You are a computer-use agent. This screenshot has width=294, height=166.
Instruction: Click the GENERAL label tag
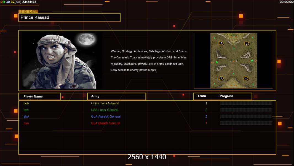[x=28, y=11]
